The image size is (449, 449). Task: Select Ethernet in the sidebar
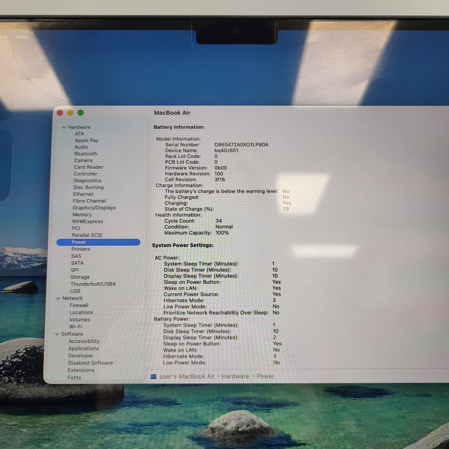(x=83, y=194)
